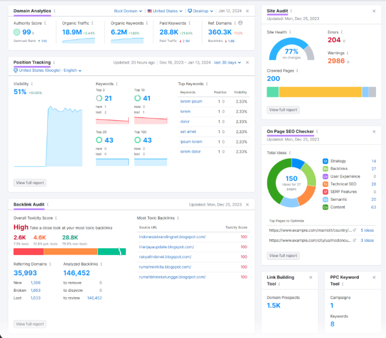386x338 pixels.
Task: Close the Link Building Tool widget
Action: click(311, 277)
